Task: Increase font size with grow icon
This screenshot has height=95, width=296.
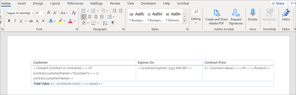Action: click(49, 13)
